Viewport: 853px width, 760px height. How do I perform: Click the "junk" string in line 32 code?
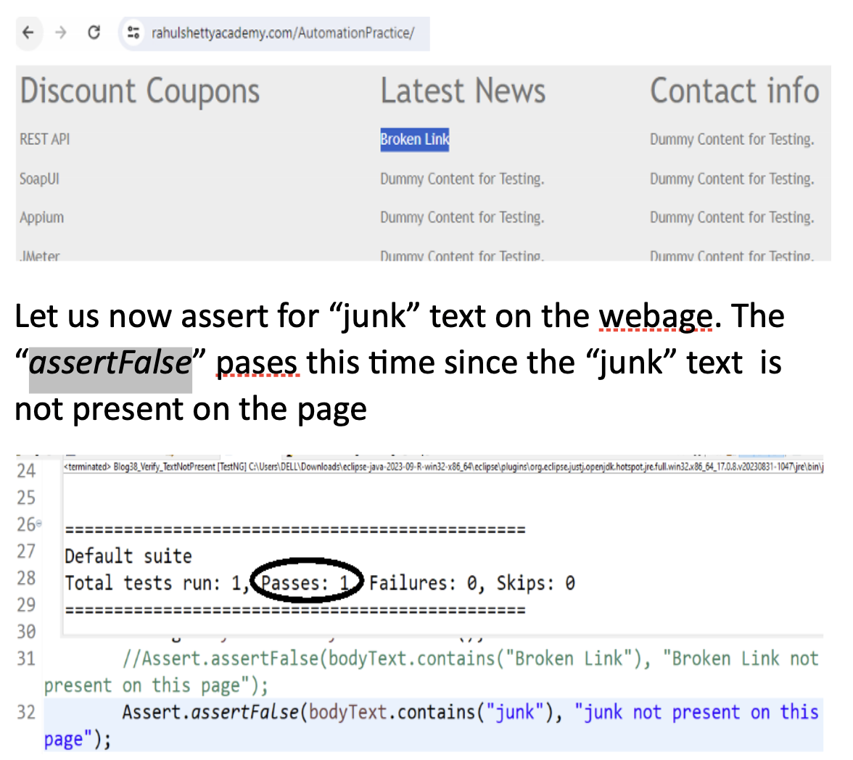tap(514, 712)
